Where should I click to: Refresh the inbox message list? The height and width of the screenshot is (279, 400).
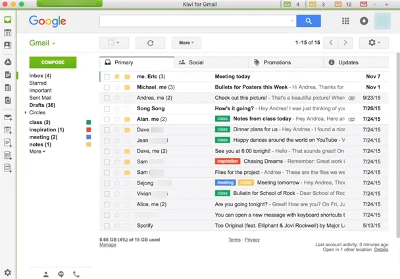pos(150,43)
